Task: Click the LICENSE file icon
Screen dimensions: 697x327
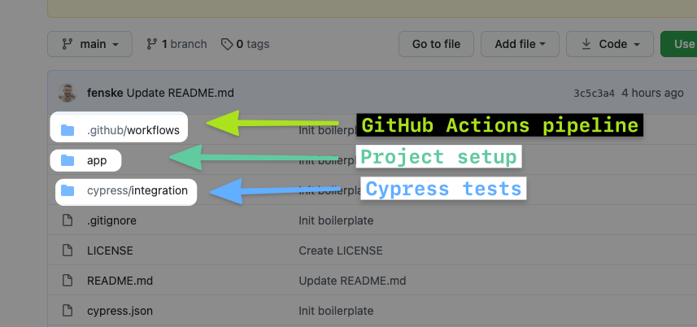Action: pos(68,251)
